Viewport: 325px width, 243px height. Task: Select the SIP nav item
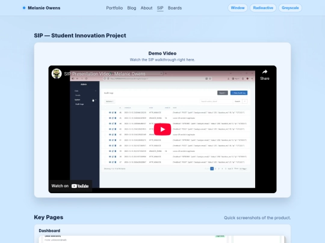[x=160, y=8]
